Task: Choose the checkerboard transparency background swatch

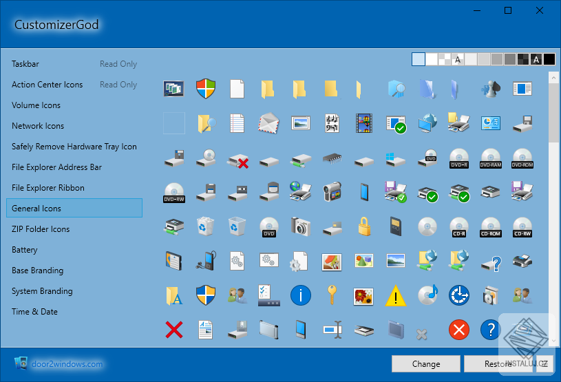Action: coord(445,59)
